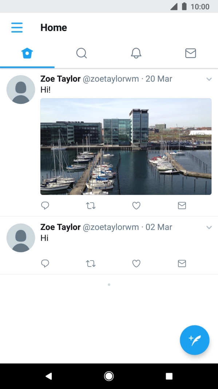Switch to the Search tab

tap(82, 53)
